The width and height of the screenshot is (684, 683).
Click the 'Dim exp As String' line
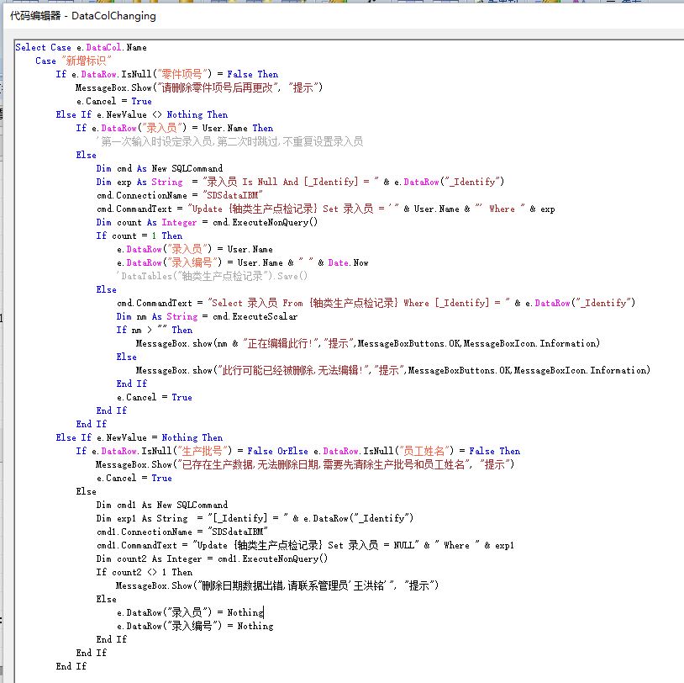click(300, 182)
